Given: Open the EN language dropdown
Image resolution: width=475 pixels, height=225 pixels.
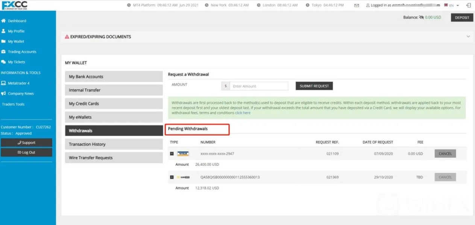Looking at the screenshot, I should click(452, 6).
